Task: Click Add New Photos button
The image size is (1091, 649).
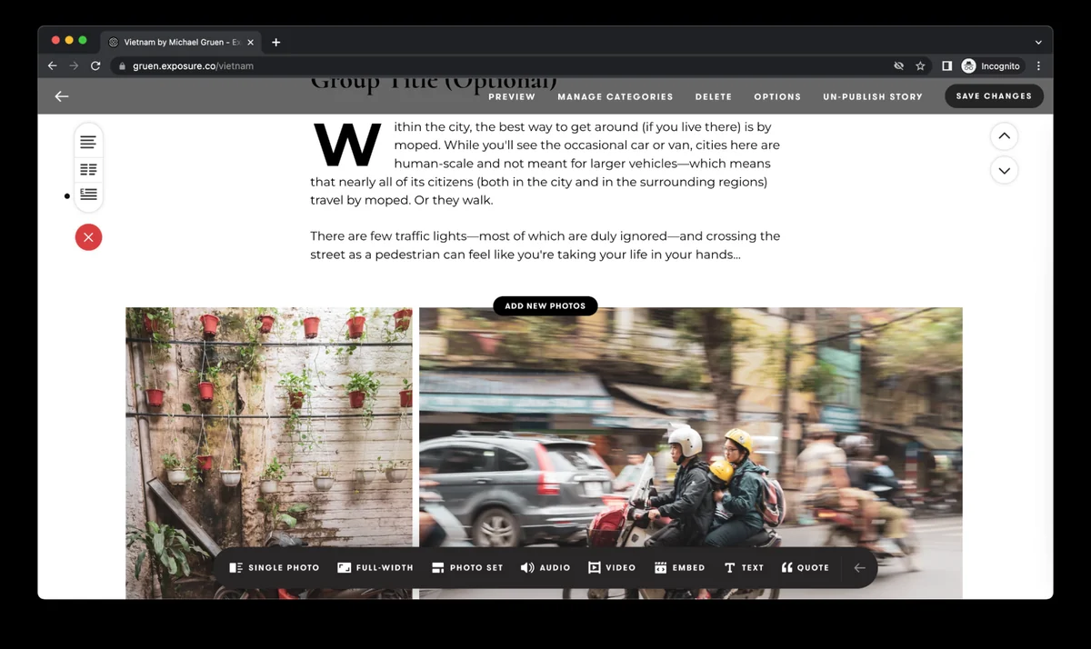Action: pos(545,306)
